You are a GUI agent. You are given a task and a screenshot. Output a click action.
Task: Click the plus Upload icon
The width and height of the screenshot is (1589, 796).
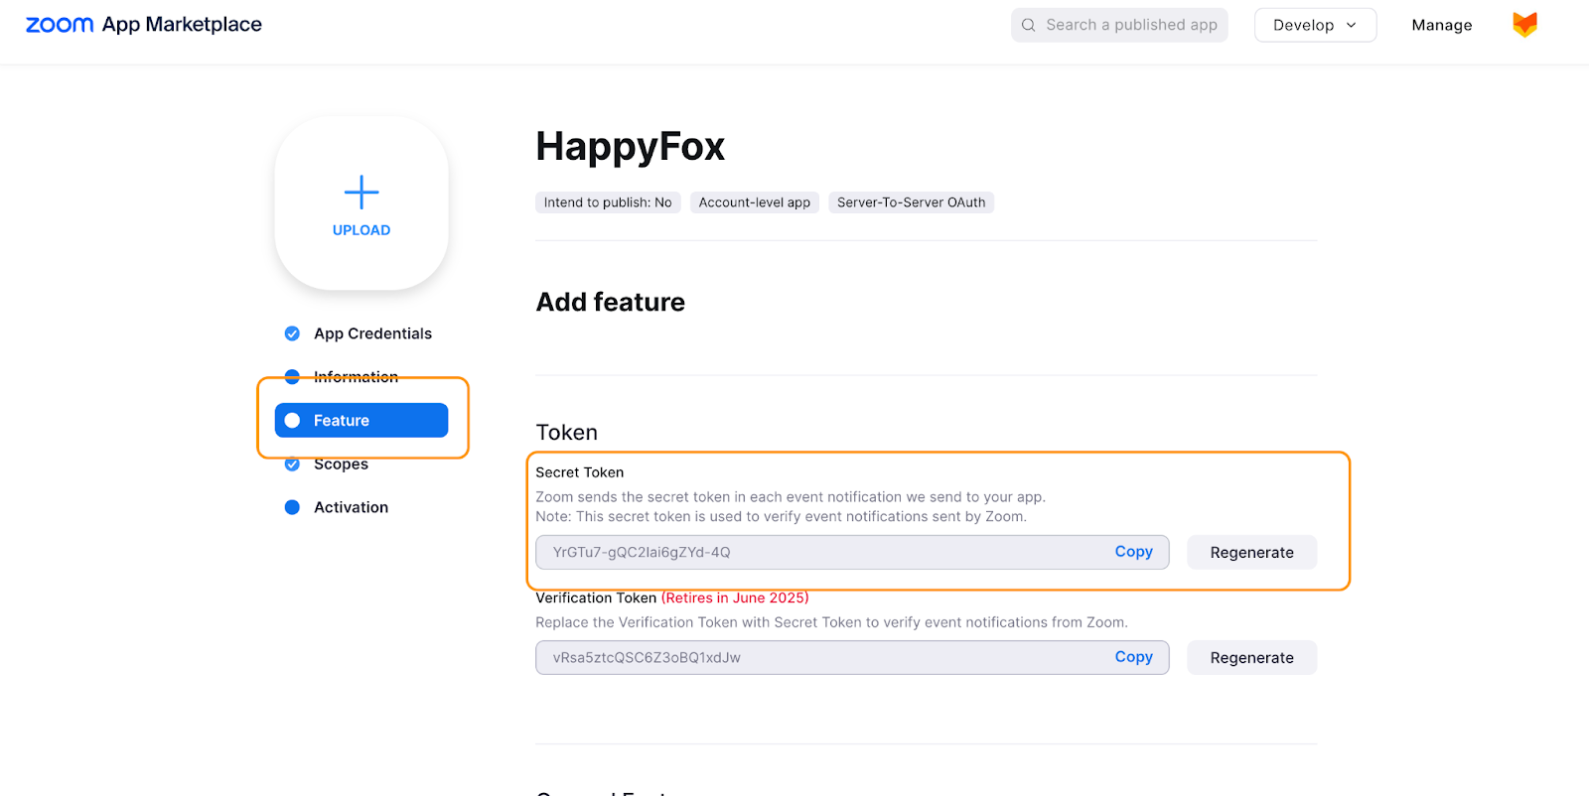pyautogui.click(x=361, y=193)
